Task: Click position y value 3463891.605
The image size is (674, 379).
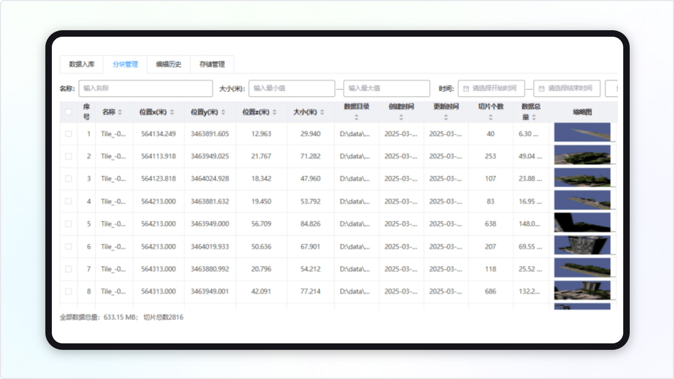Action: [210, 134]
